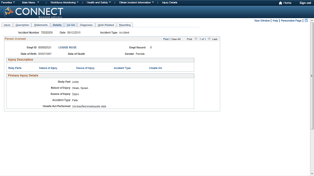The image size is (314, 176).
Task: Expand Workforce Monitoring breadcrumb menu
Action: (x=64, y=2)
